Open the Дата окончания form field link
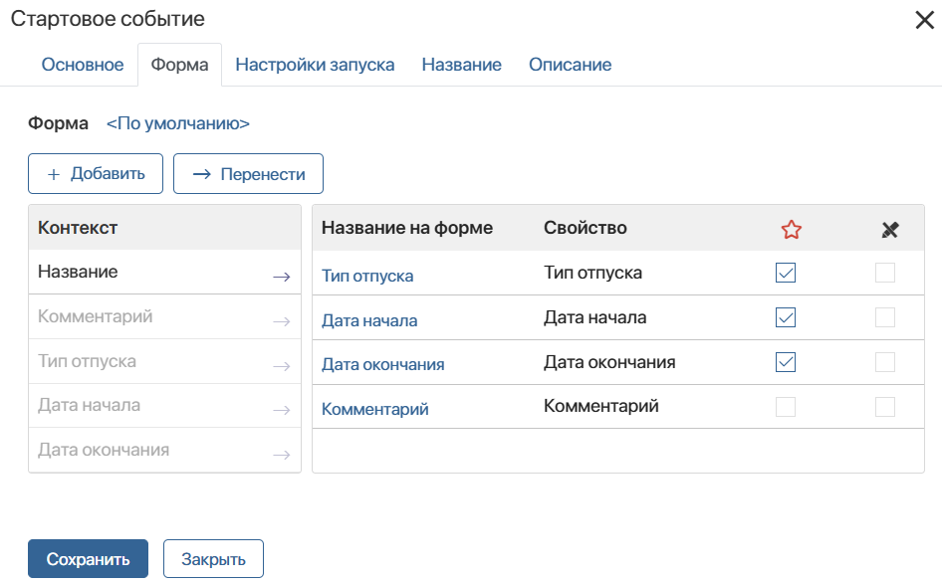Image resolution: width=942 pixels, height=584 pixels. [x=382, y=364]
